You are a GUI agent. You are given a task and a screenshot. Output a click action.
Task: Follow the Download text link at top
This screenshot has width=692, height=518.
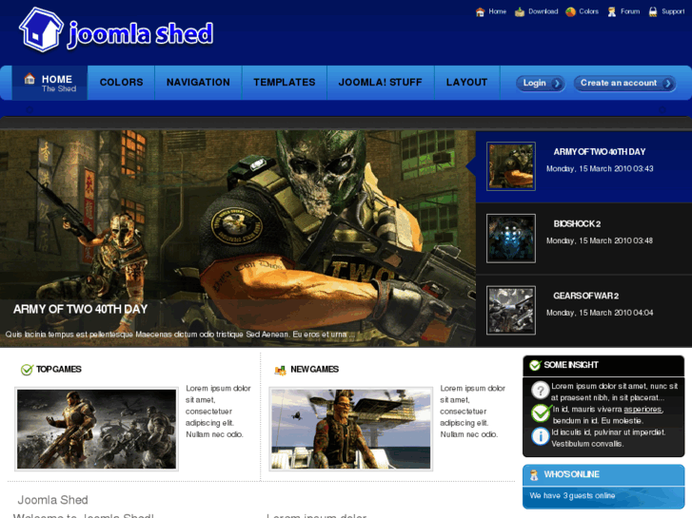point(544,11)
